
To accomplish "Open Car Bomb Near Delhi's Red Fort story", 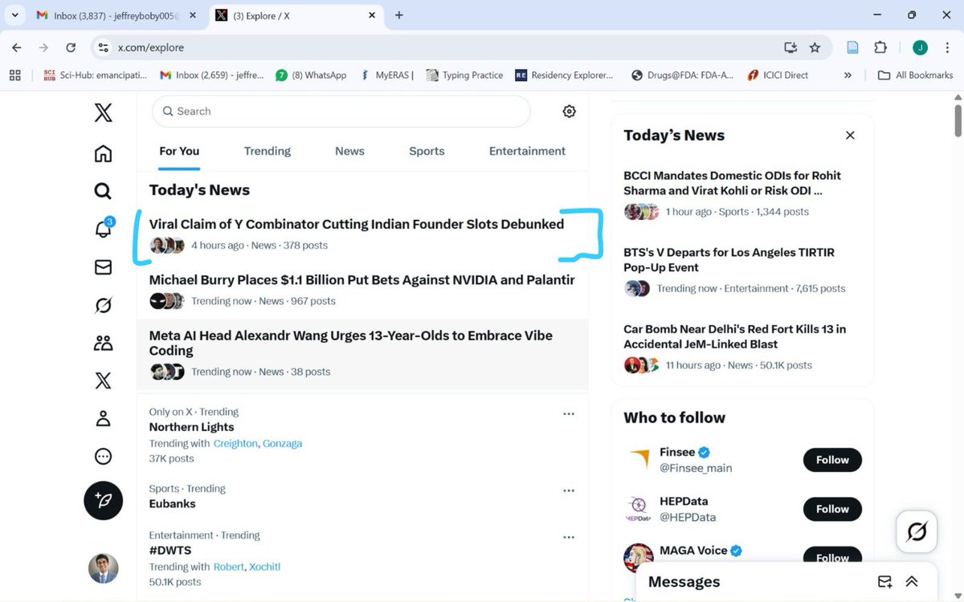I will click(735, 336).
